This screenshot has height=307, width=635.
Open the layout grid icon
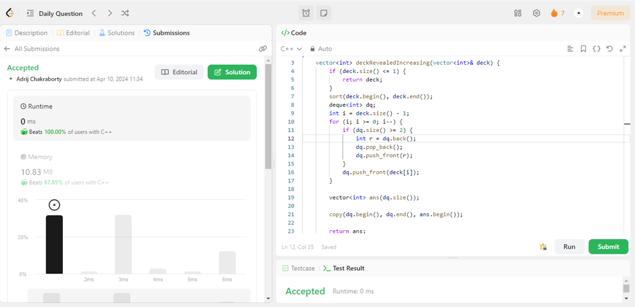pos(518,13)
